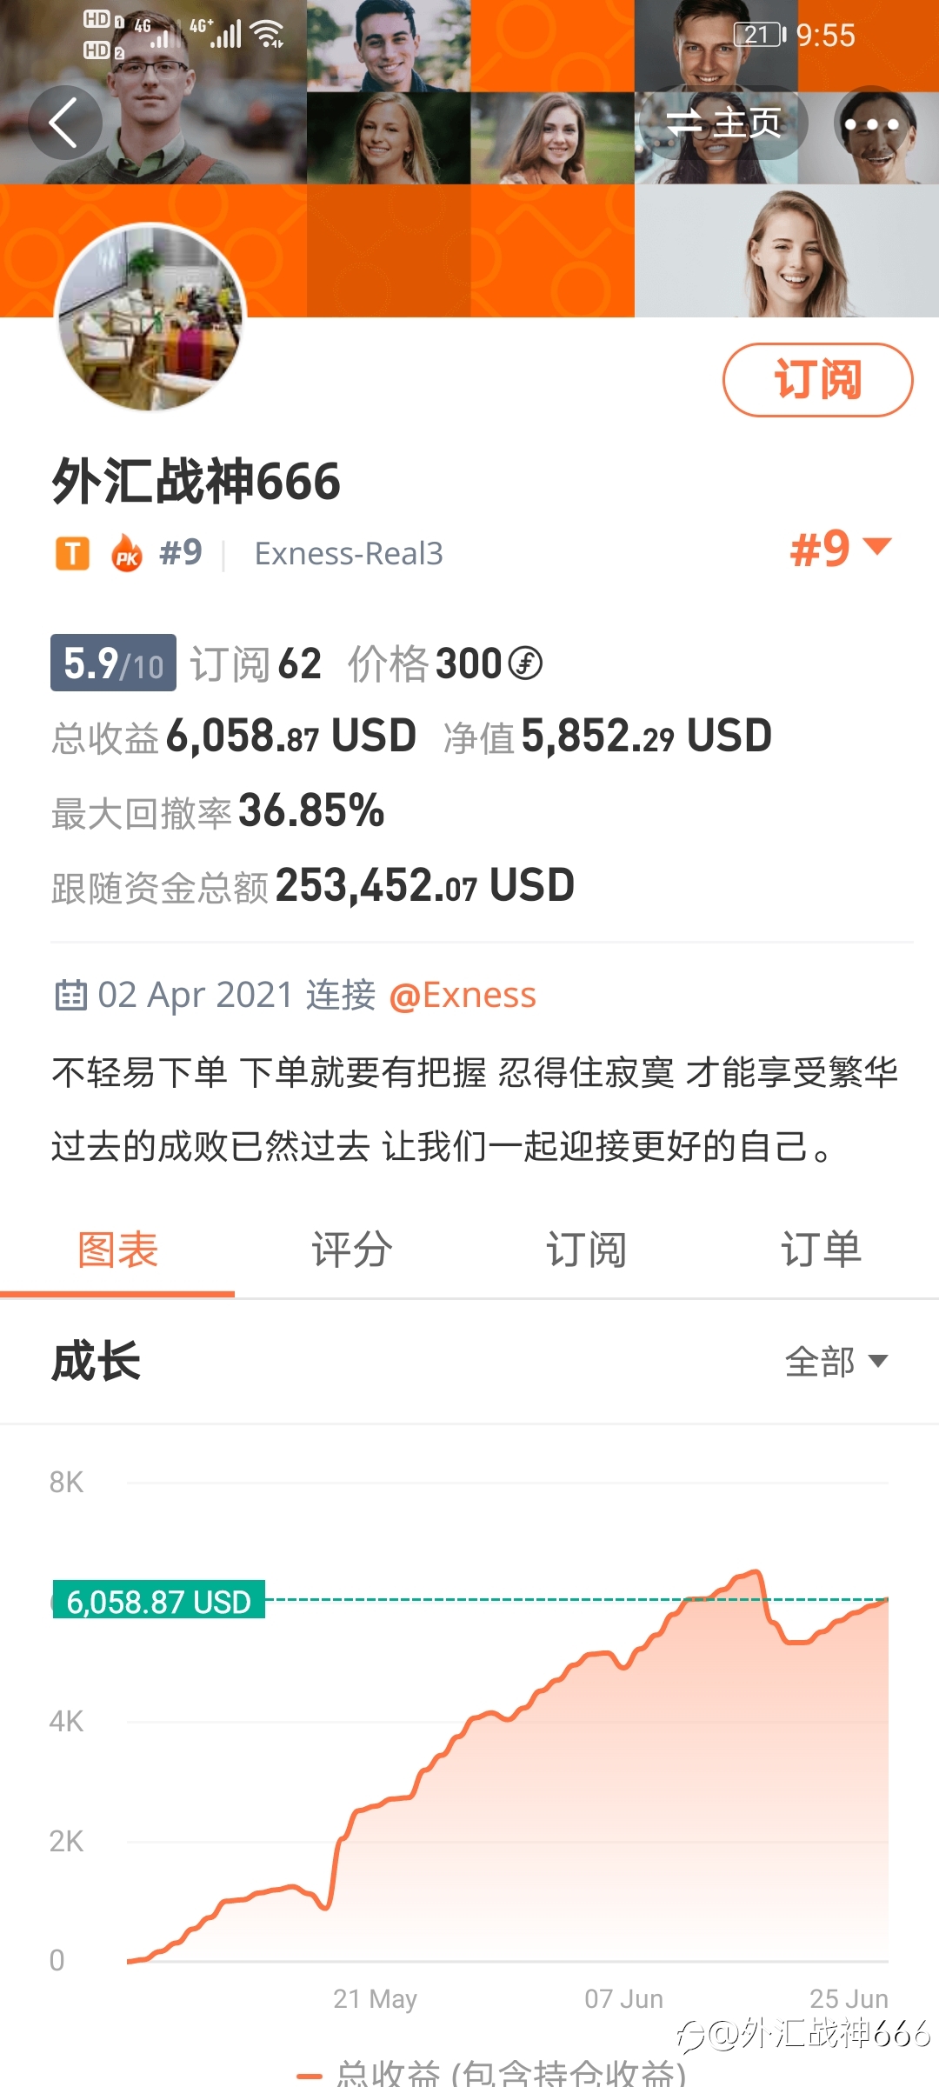Subscribe with the 订阅 button

click(817, 380)
